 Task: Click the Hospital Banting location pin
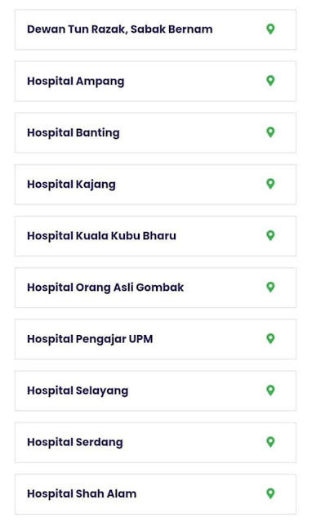point(270,132)
